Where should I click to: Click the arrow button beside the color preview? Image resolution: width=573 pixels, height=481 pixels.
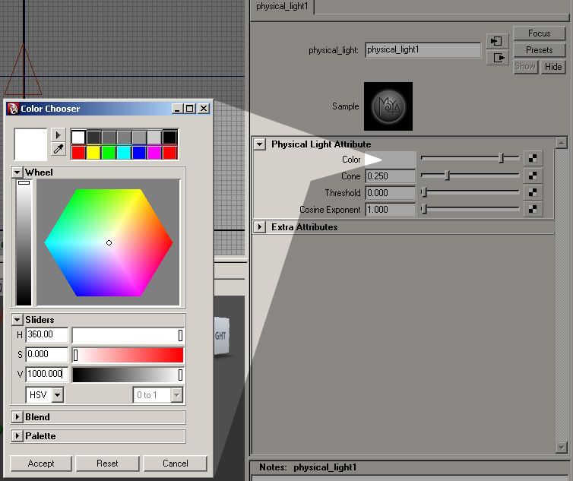(58, 135)
